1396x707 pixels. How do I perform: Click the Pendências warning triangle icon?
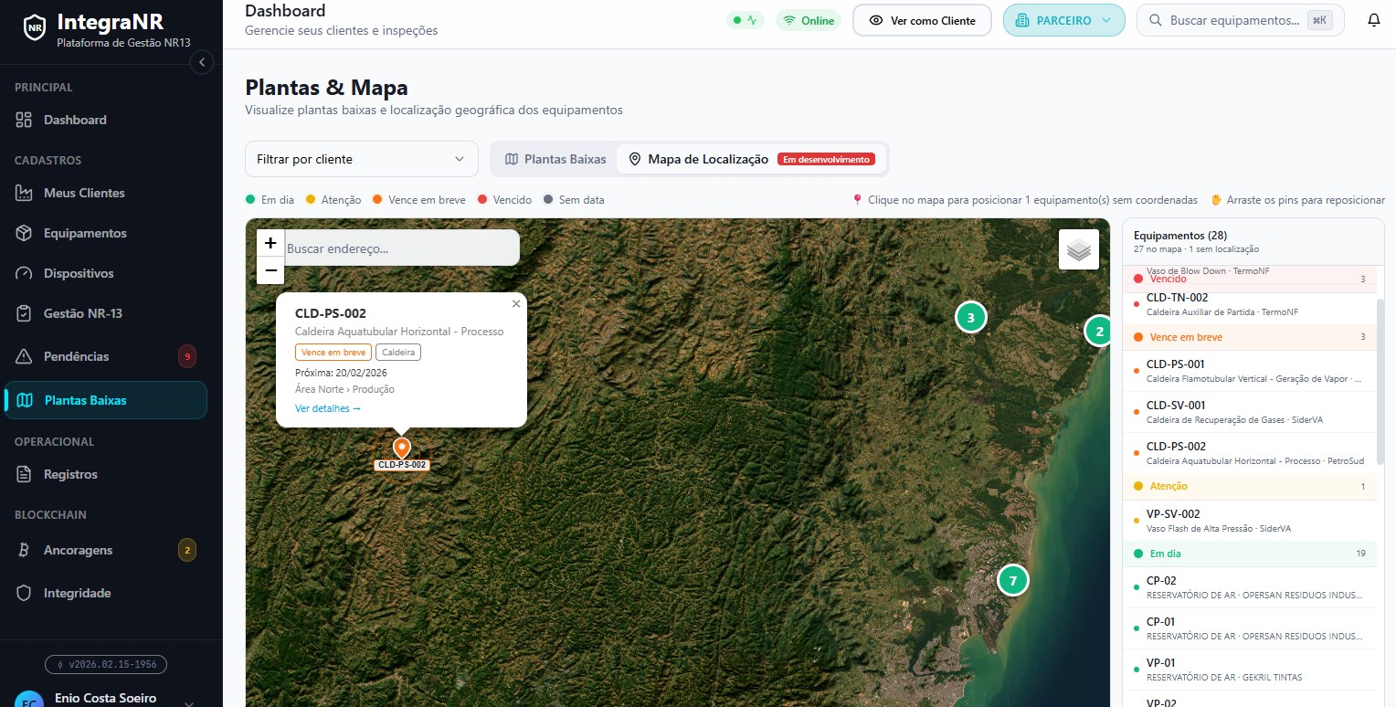click(x=25, y=356)
